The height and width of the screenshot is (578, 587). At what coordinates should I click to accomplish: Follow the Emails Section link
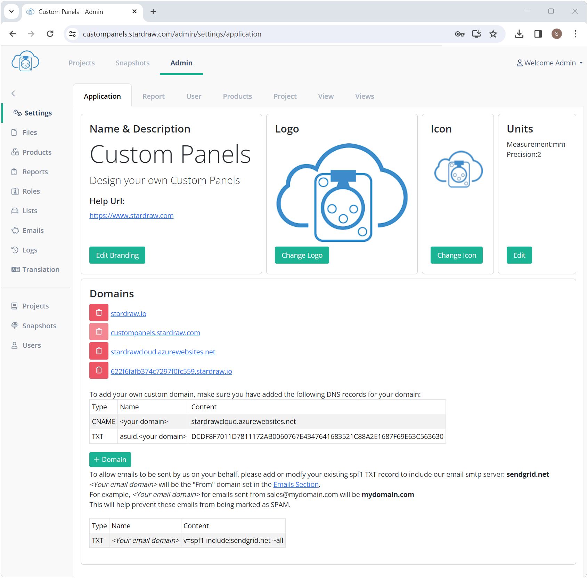(296, 484)
